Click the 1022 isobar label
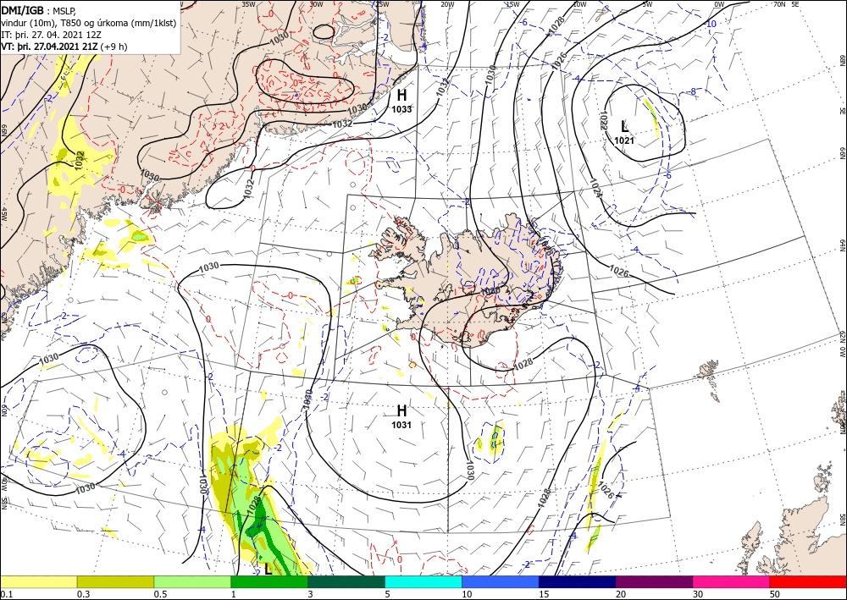The width and height of the screenshot is (847, 600). 604,120
